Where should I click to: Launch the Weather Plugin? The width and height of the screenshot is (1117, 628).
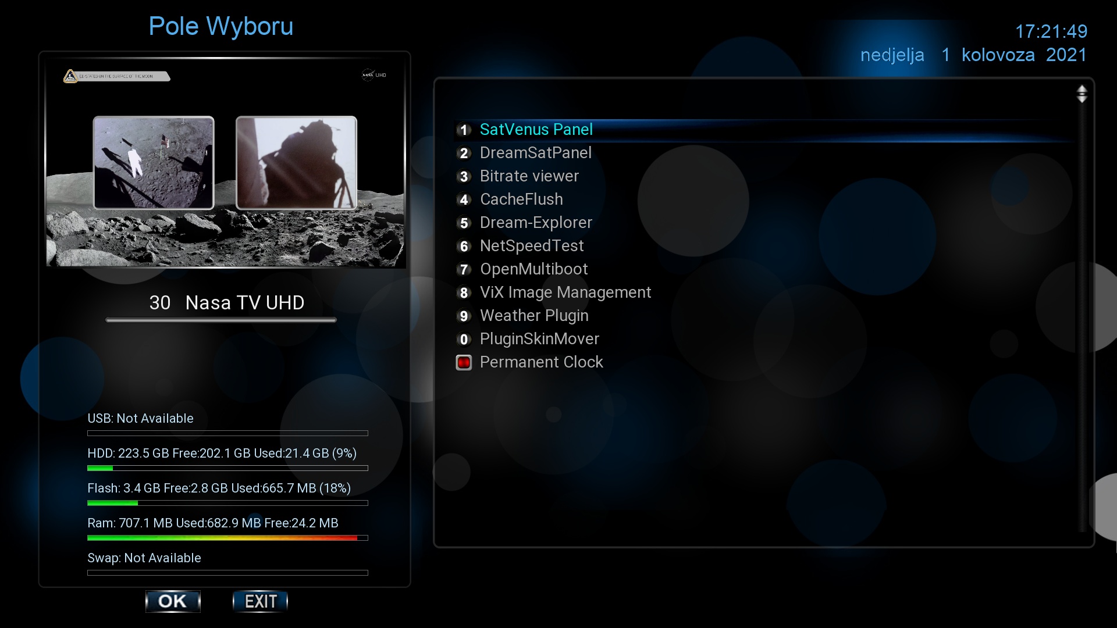point(764,316)
